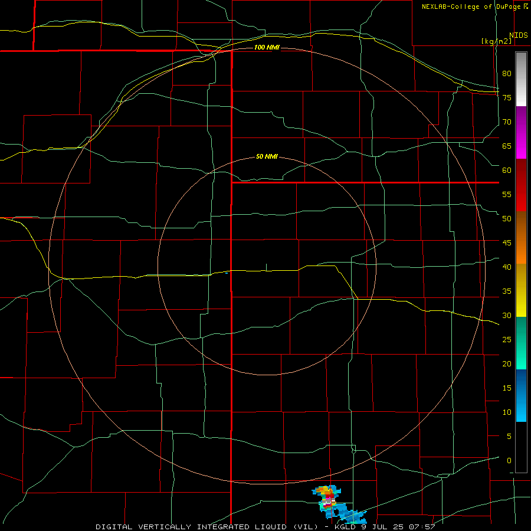This screenshot has height=531, width=531.
Task: Select the green segment of the color scale
Action: (521, 343)
